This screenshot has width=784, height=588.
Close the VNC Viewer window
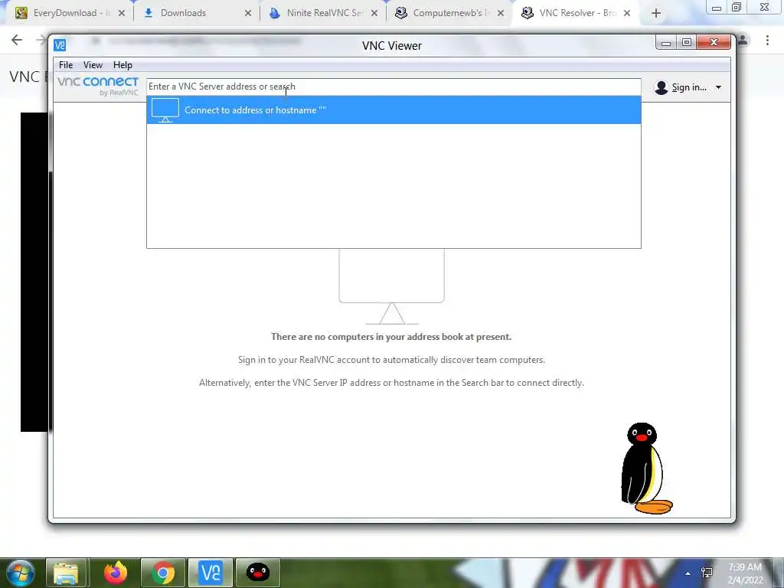click(714, 43)
